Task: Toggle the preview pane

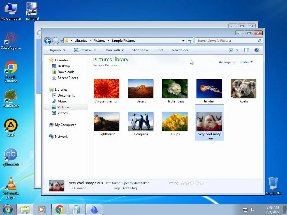Action: (x=247, y=50)
